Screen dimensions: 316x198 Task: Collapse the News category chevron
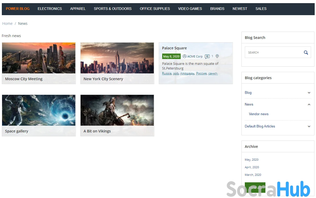click(x=309, y=104)
